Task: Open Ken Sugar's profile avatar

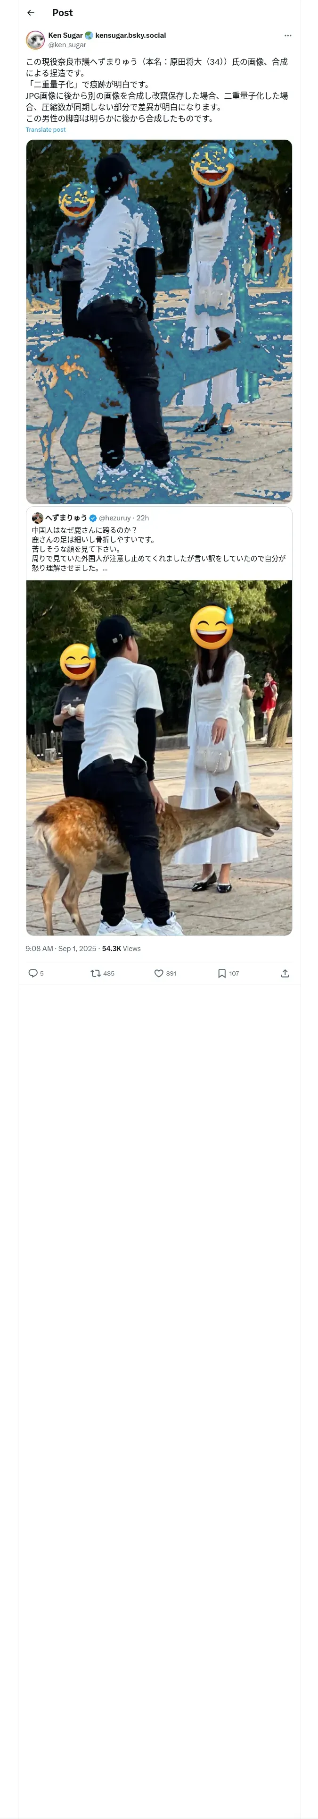Action: [x=35, y=40]
